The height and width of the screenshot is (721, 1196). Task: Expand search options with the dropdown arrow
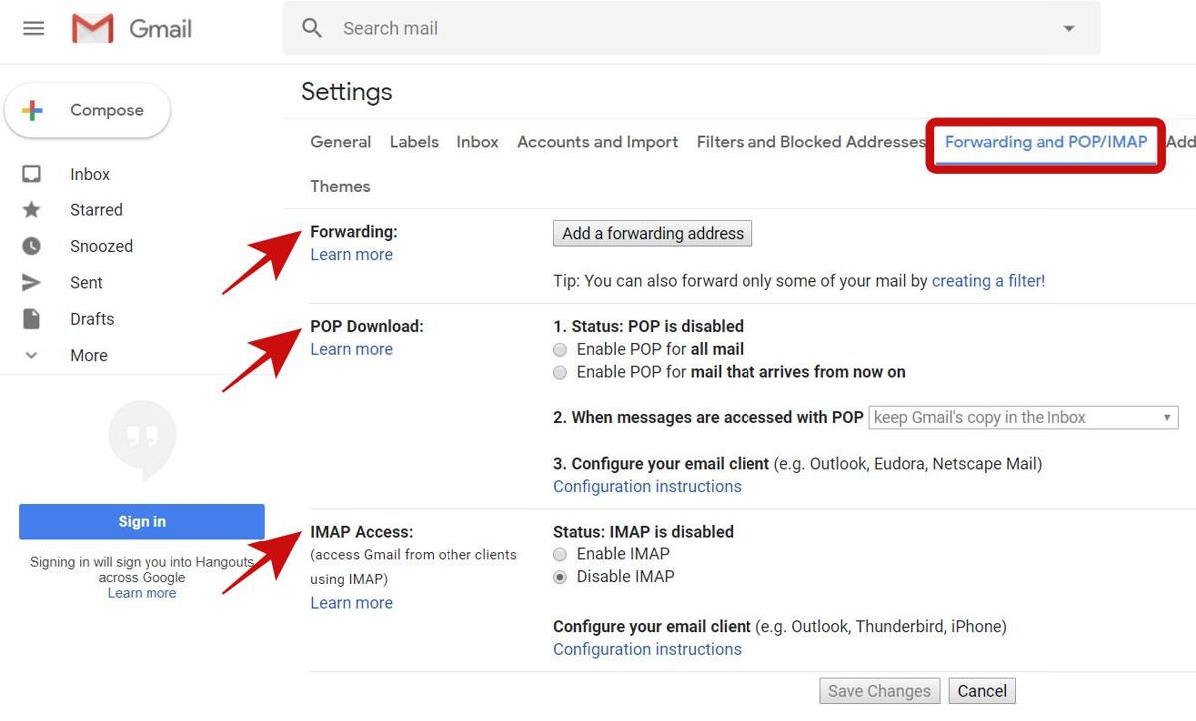pos(1069,28)
